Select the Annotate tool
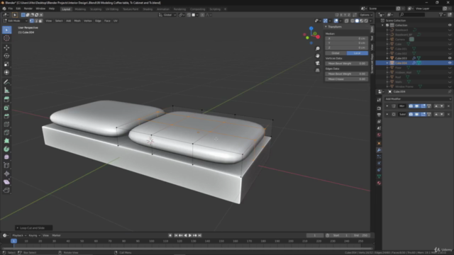The image size is (454, 255). point(6,82)
